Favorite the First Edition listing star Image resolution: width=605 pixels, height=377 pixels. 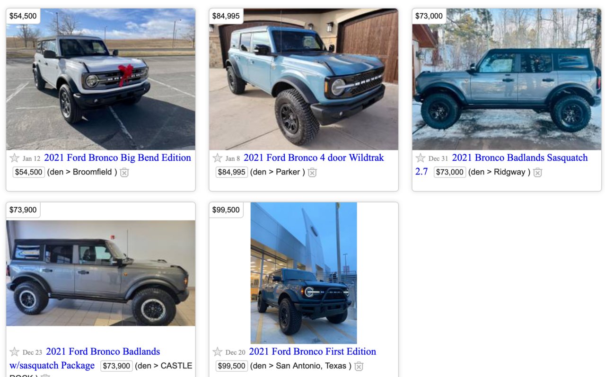click(218, 352)
